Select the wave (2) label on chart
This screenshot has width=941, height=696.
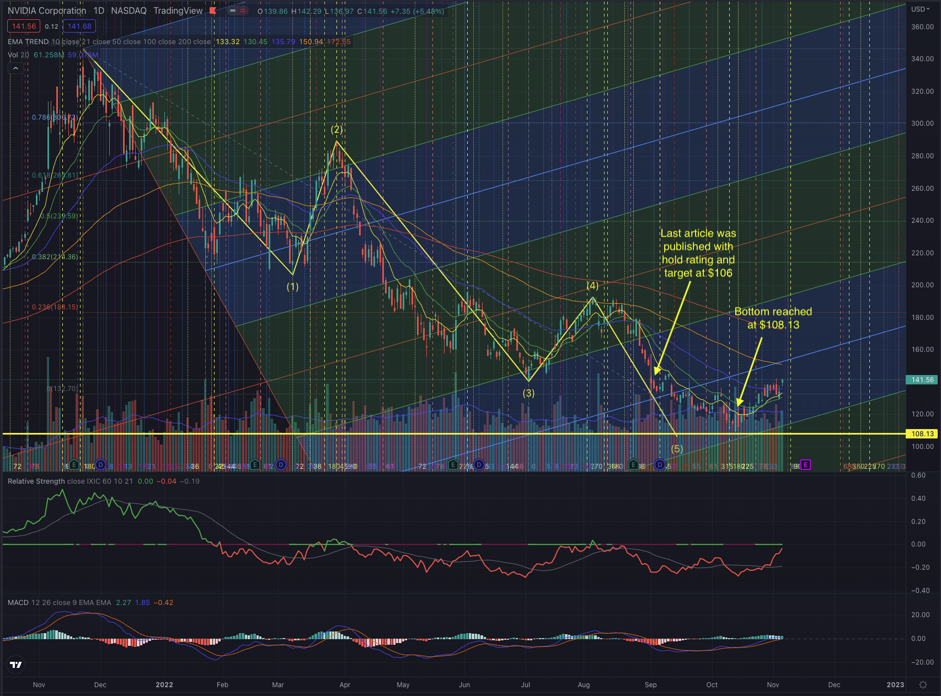tap(336, 130)
